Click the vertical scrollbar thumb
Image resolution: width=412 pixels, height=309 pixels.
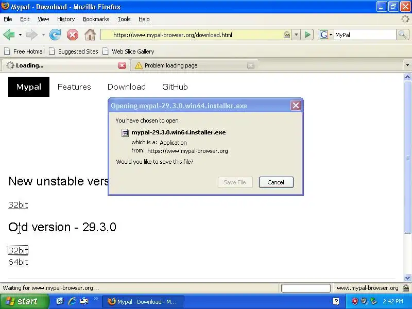[x=407, y=157]
